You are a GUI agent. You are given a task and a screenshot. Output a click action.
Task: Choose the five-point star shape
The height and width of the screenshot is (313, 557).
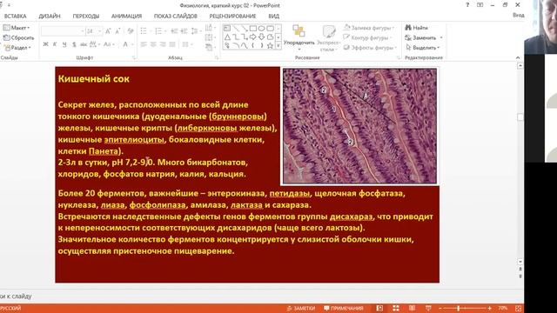(x=270, y=45)
